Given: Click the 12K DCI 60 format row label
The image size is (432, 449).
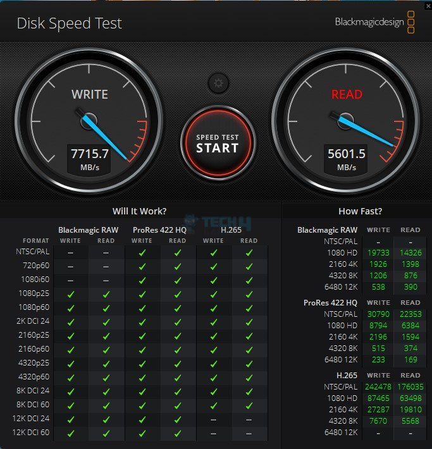Looking at the screenshot, I should click(x=31, y=433).
